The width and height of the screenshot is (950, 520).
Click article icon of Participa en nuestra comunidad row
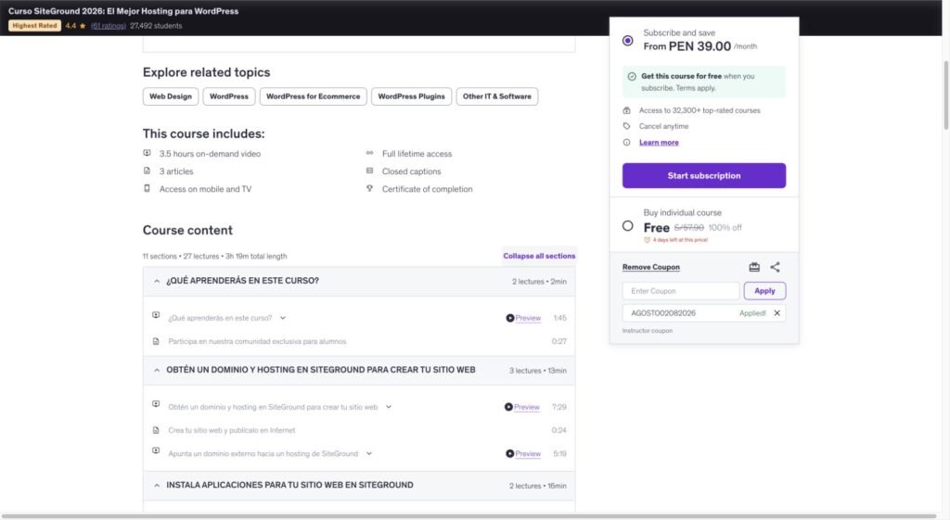pyautogui.click(x=156, y=341)
